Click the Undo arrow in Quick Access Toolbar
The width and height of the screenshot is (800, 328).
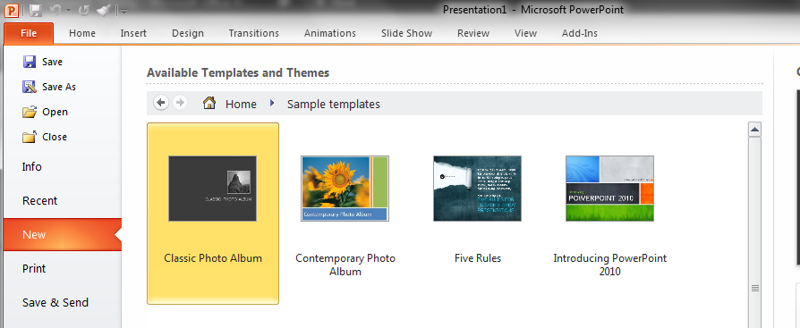point(56,10)
